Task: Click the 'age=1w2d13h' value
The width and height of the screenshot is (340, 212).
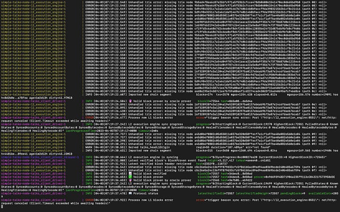Action: (x=38, y=98)
